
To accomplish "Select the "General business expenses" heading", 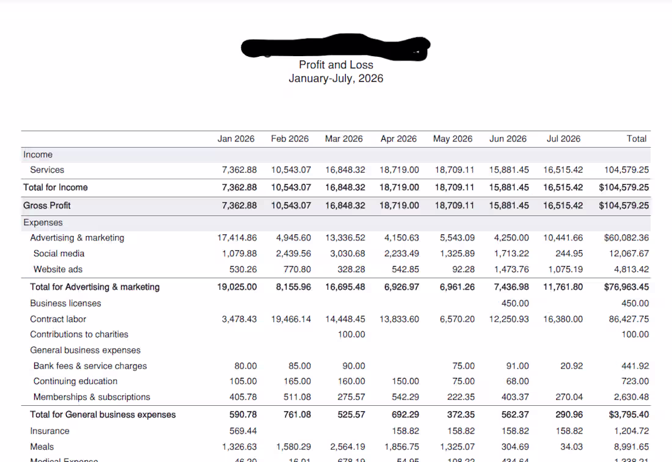I will click(x=86, y=350).
